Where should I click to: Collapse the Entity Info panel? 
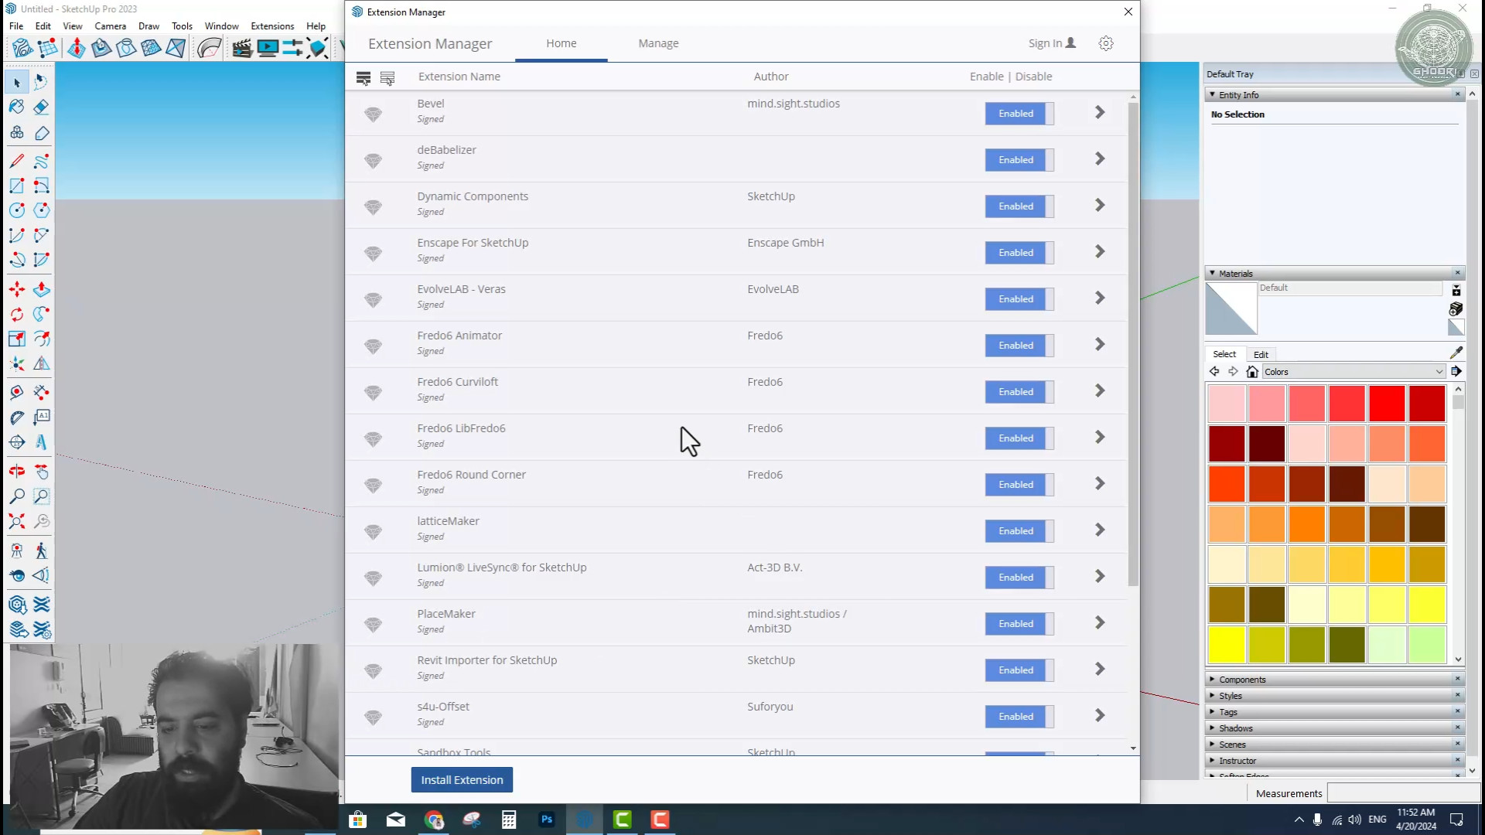coord(1212,94)
